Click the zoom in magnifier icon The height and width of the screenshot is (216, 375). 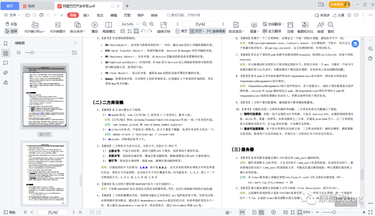point(152,24)
